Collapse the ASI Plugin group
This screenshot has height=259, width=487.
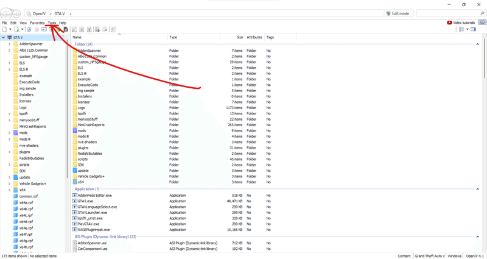point(477,236)
